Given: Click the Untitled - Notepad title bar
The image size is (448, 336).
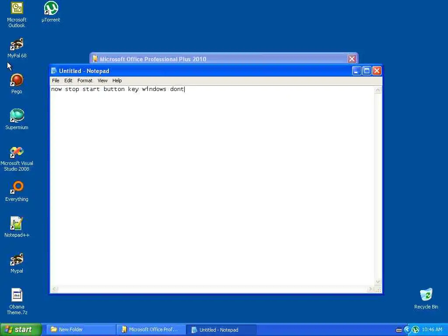Looking at the screenshot, I should point(216,71).
